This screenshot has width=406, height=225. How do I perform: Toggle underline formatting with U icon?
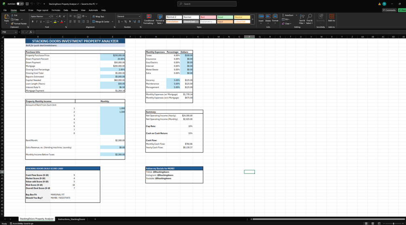[x=41, y=21]
